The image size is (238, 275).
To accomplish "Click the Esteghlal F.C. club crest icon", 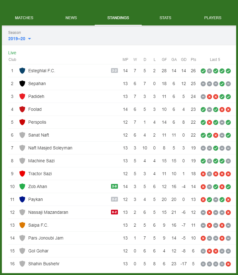I will tap(22, 71).
